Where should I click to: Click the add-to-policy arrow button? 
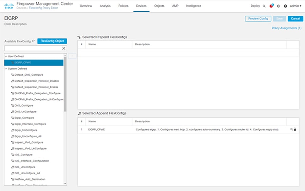(72, 56)
